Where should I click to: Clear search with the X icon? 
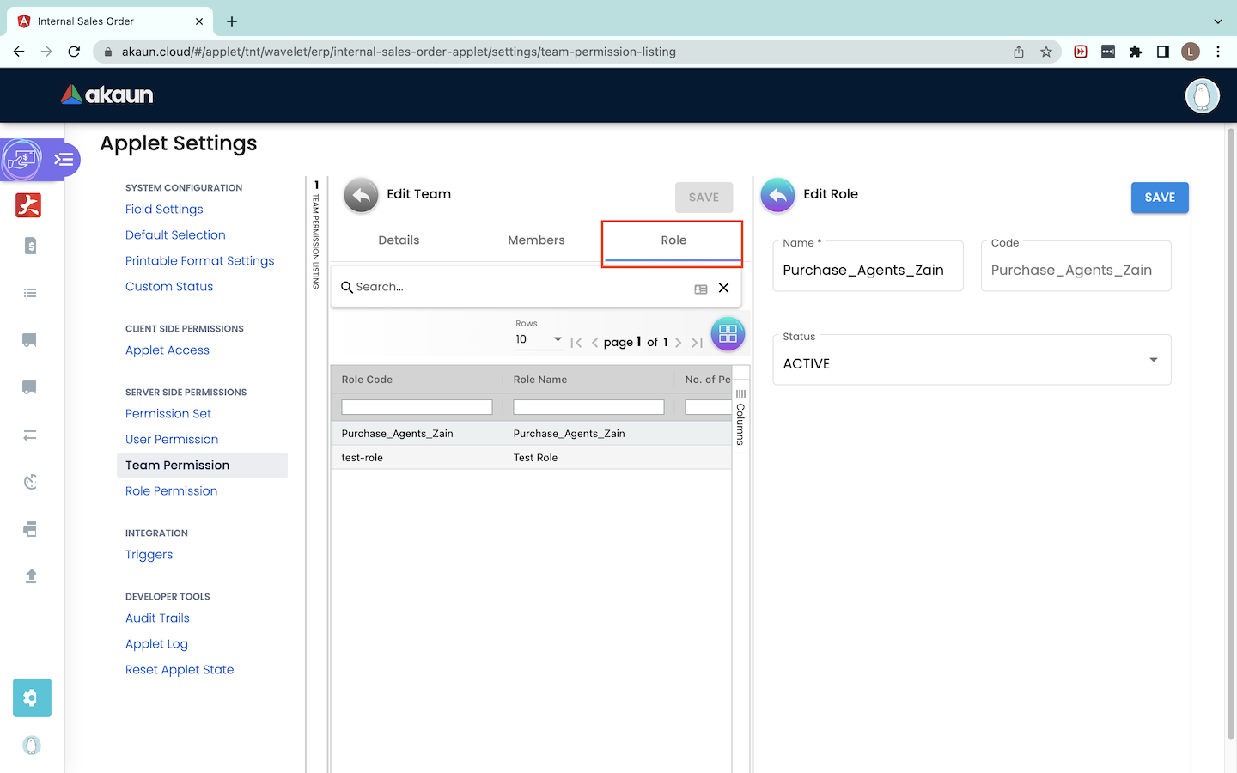723,288
